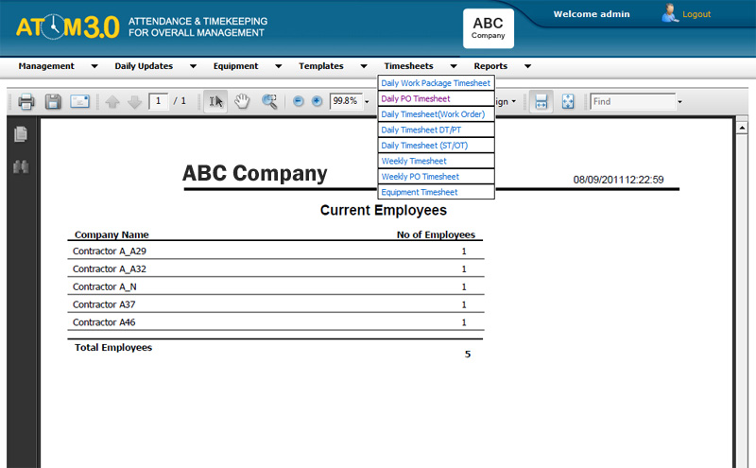
Task: Open the Management menu
Action: pos(46,66)
